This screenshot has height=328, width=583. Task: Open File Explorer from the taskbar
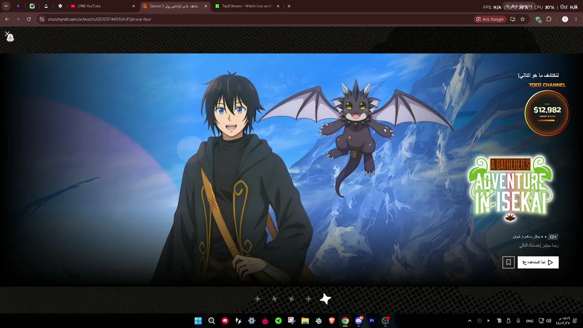305,321
